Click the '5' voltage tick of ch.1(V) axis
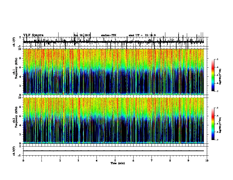This screenshot has width=233, height=180. click(x=20, y=37)
